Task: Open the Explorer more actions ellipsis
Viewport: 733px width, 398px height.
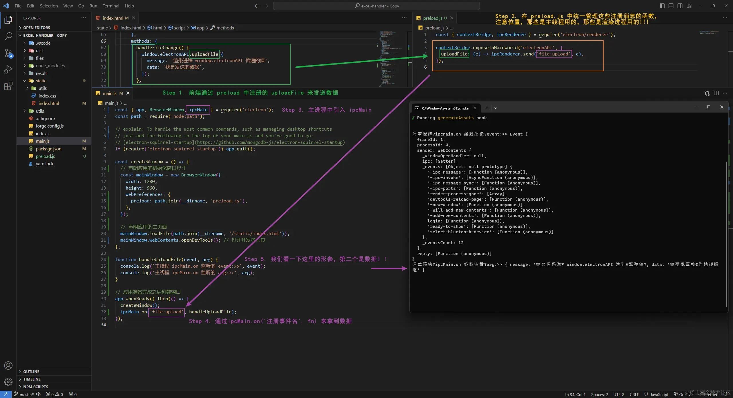Action: (83, 18)
